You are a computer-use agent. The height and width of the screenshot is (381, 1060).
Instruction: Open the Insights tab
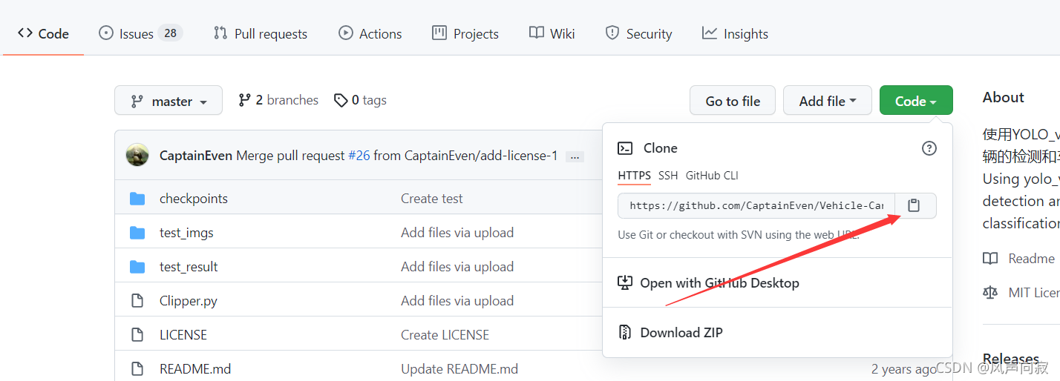(x=735, y=33)
